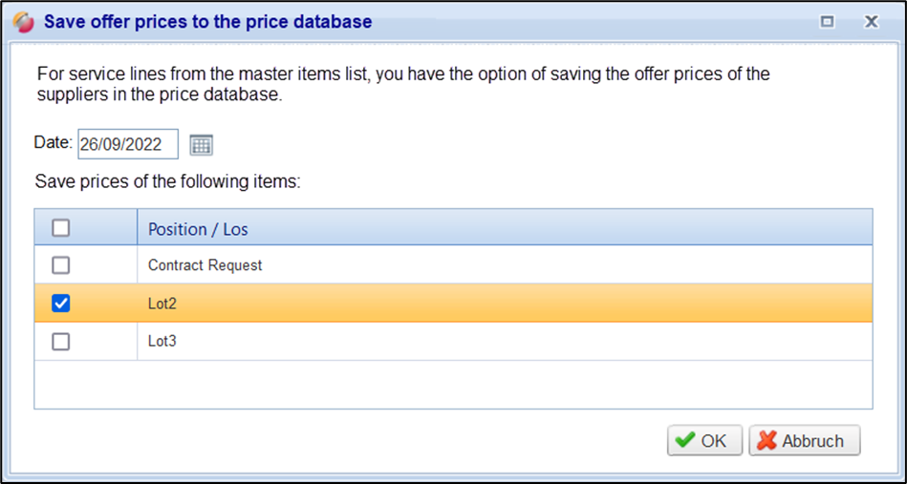
Task: Click into the Date input field
Action: 127,144
